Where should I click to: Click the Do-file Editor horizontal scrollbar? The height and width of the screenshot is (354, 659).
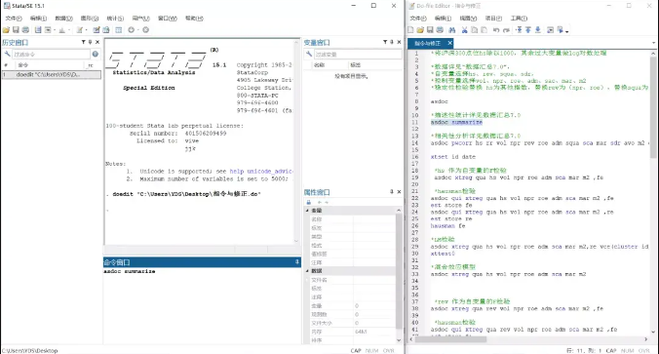pos(451,338)
